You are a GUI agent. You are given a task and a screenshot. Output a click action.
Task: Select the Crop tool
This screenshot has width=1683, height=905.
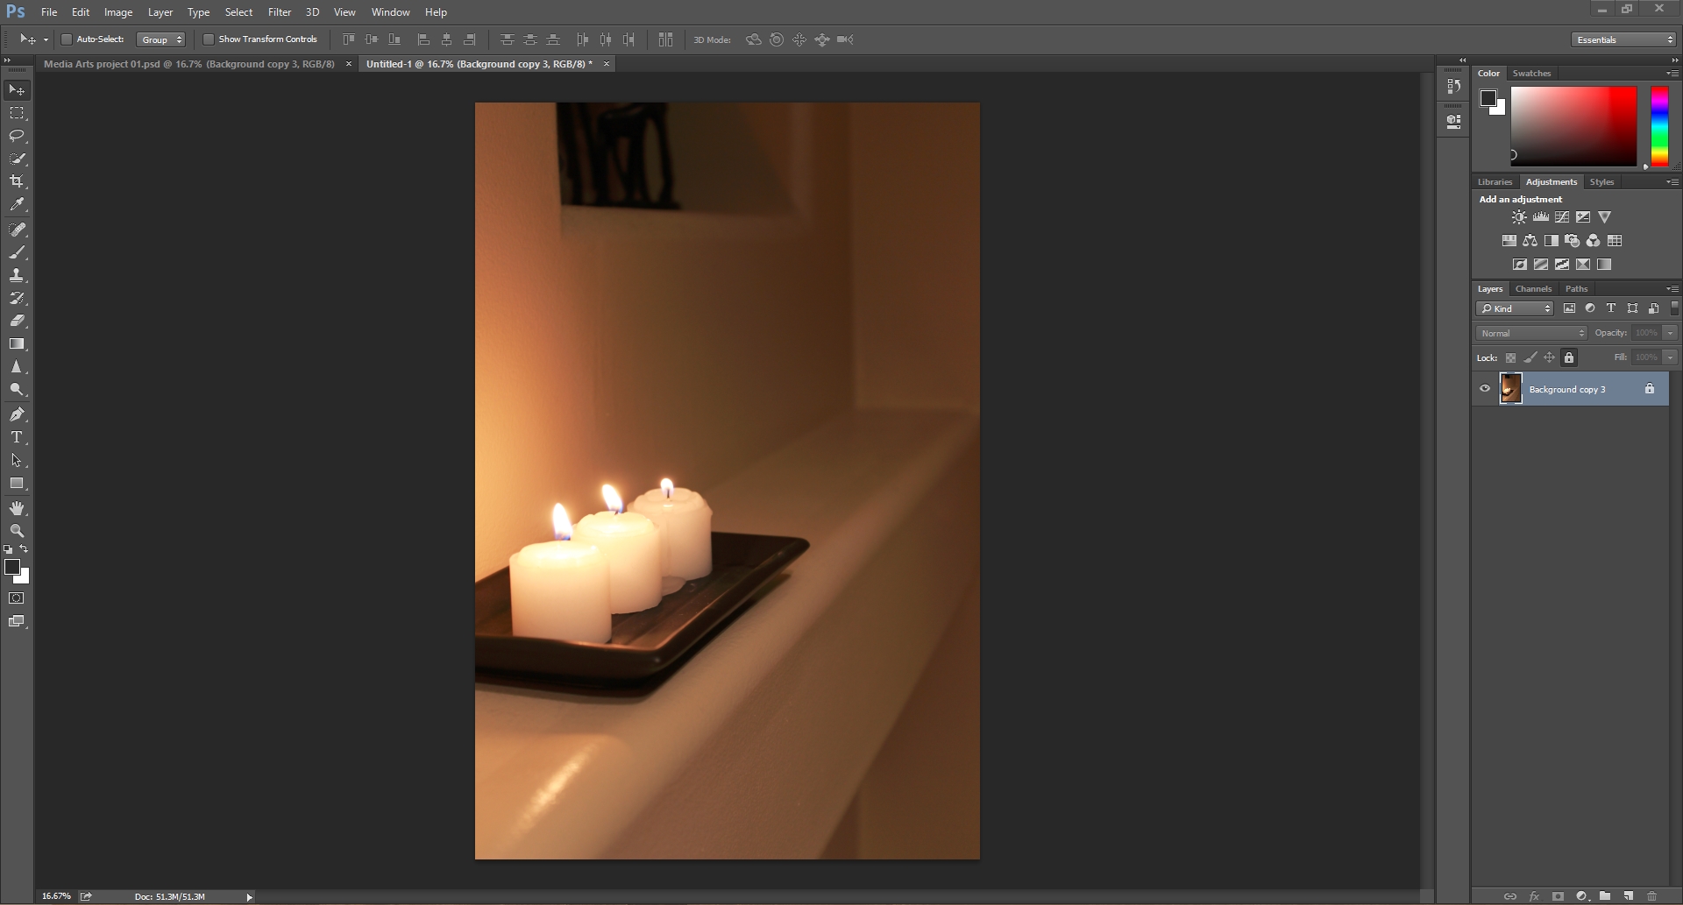(17, 181)
